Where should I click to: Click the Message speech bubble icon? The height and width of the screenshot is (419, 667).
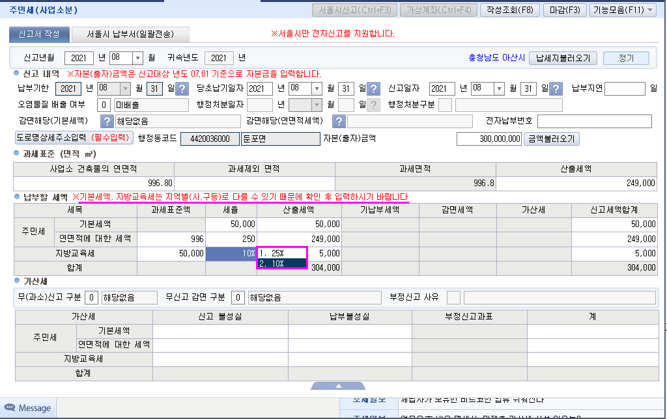pyautogui.click(x=9, y=407)
